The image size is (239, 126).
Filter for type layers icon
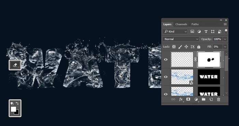(206, 32)
